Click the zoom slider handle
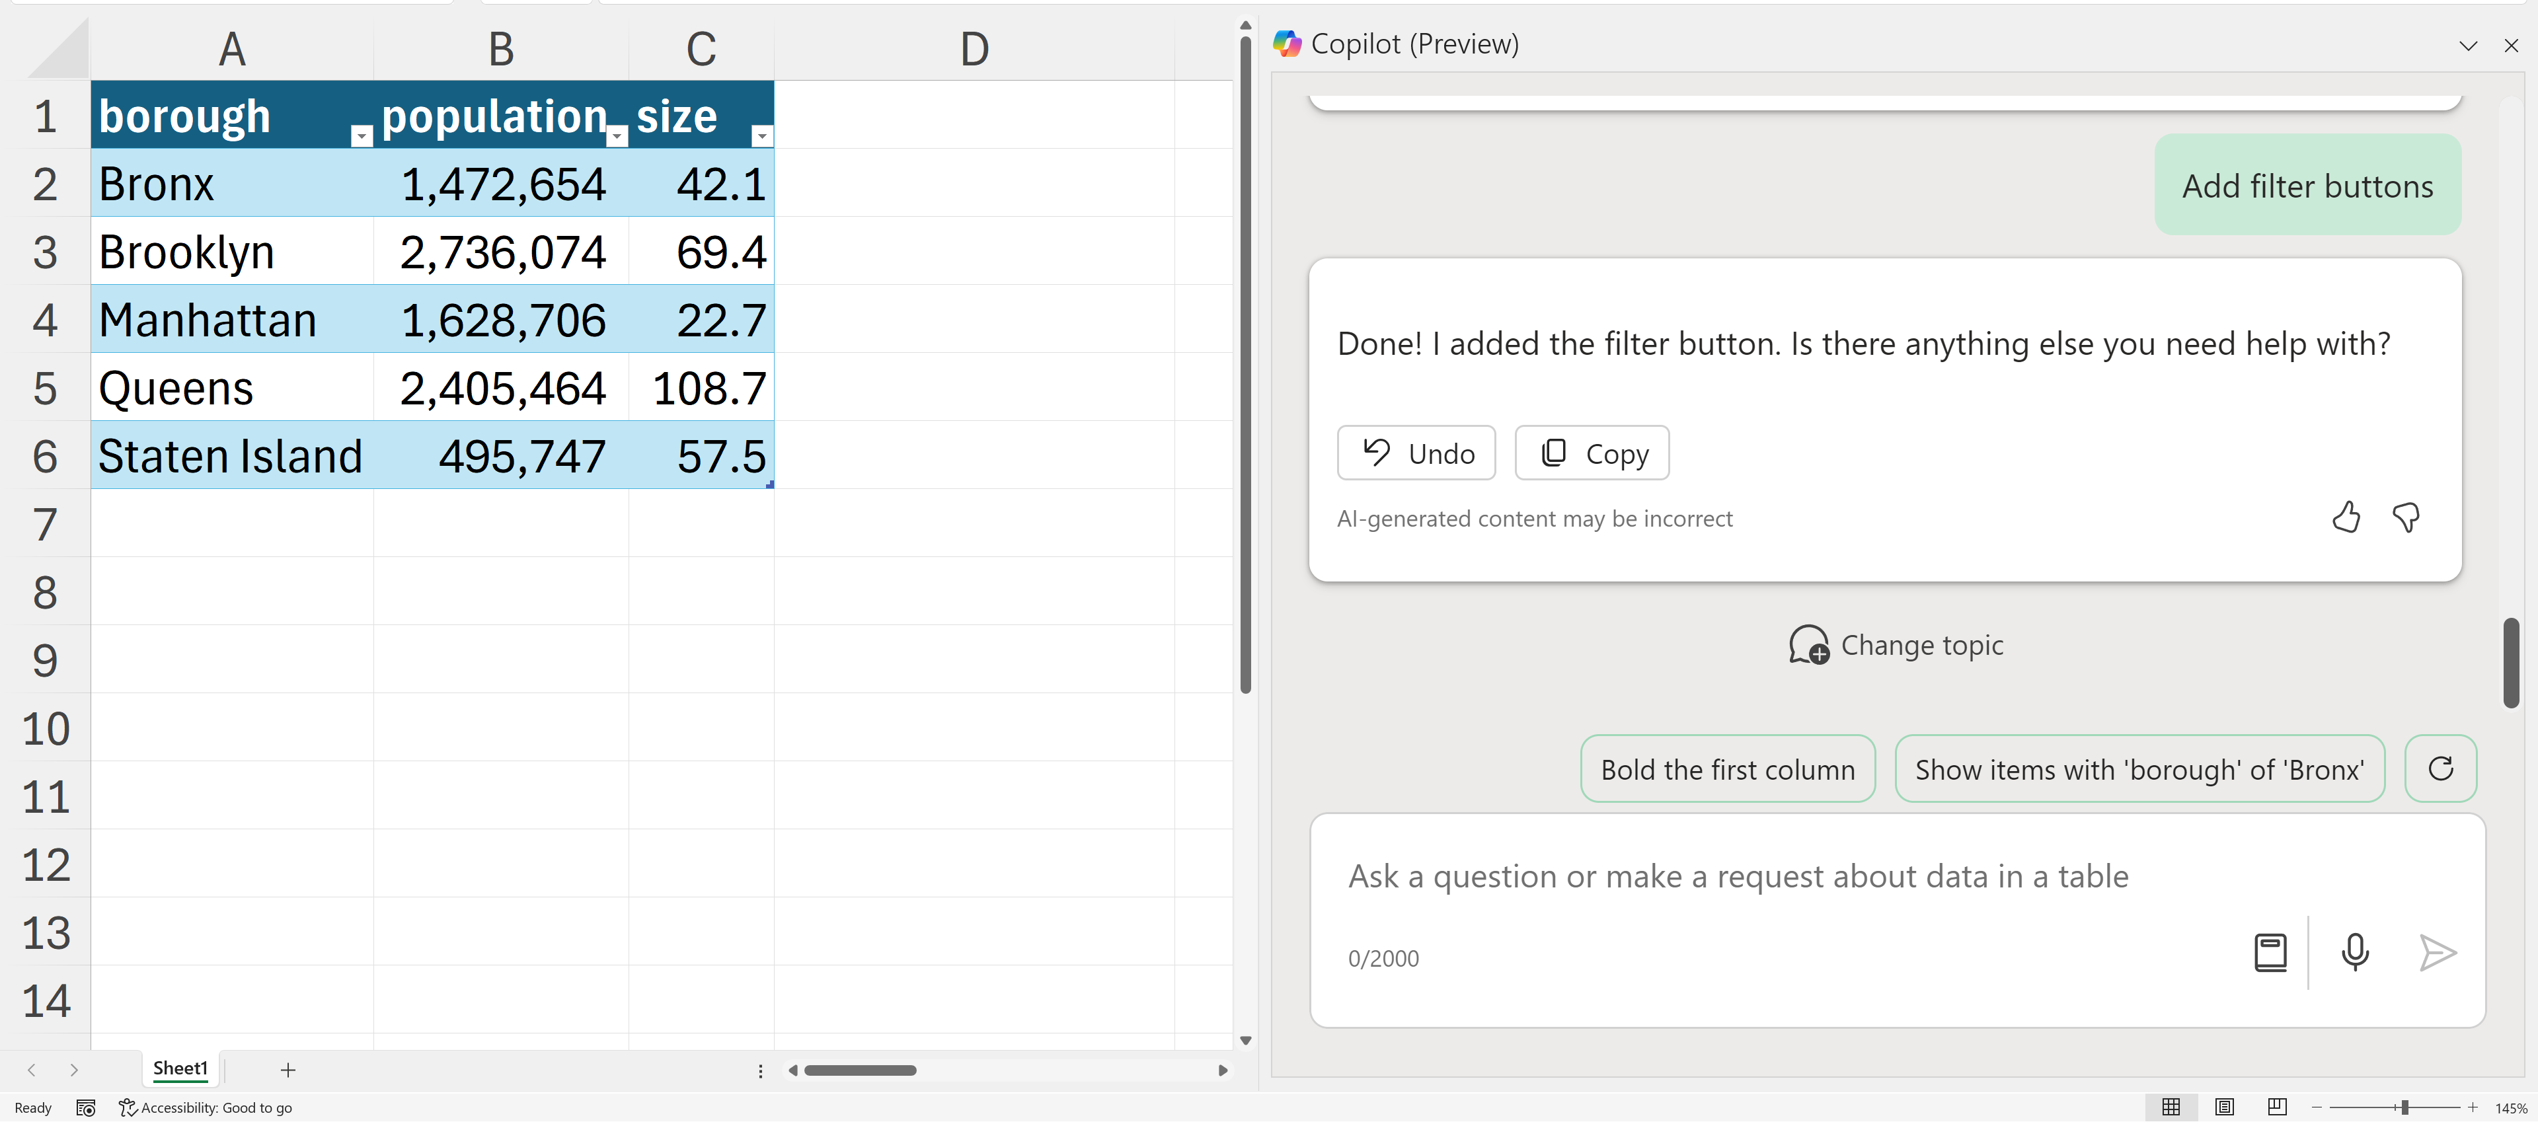The height and width of the screenshot is (1122, 2538). [x=2405, y=1108]
